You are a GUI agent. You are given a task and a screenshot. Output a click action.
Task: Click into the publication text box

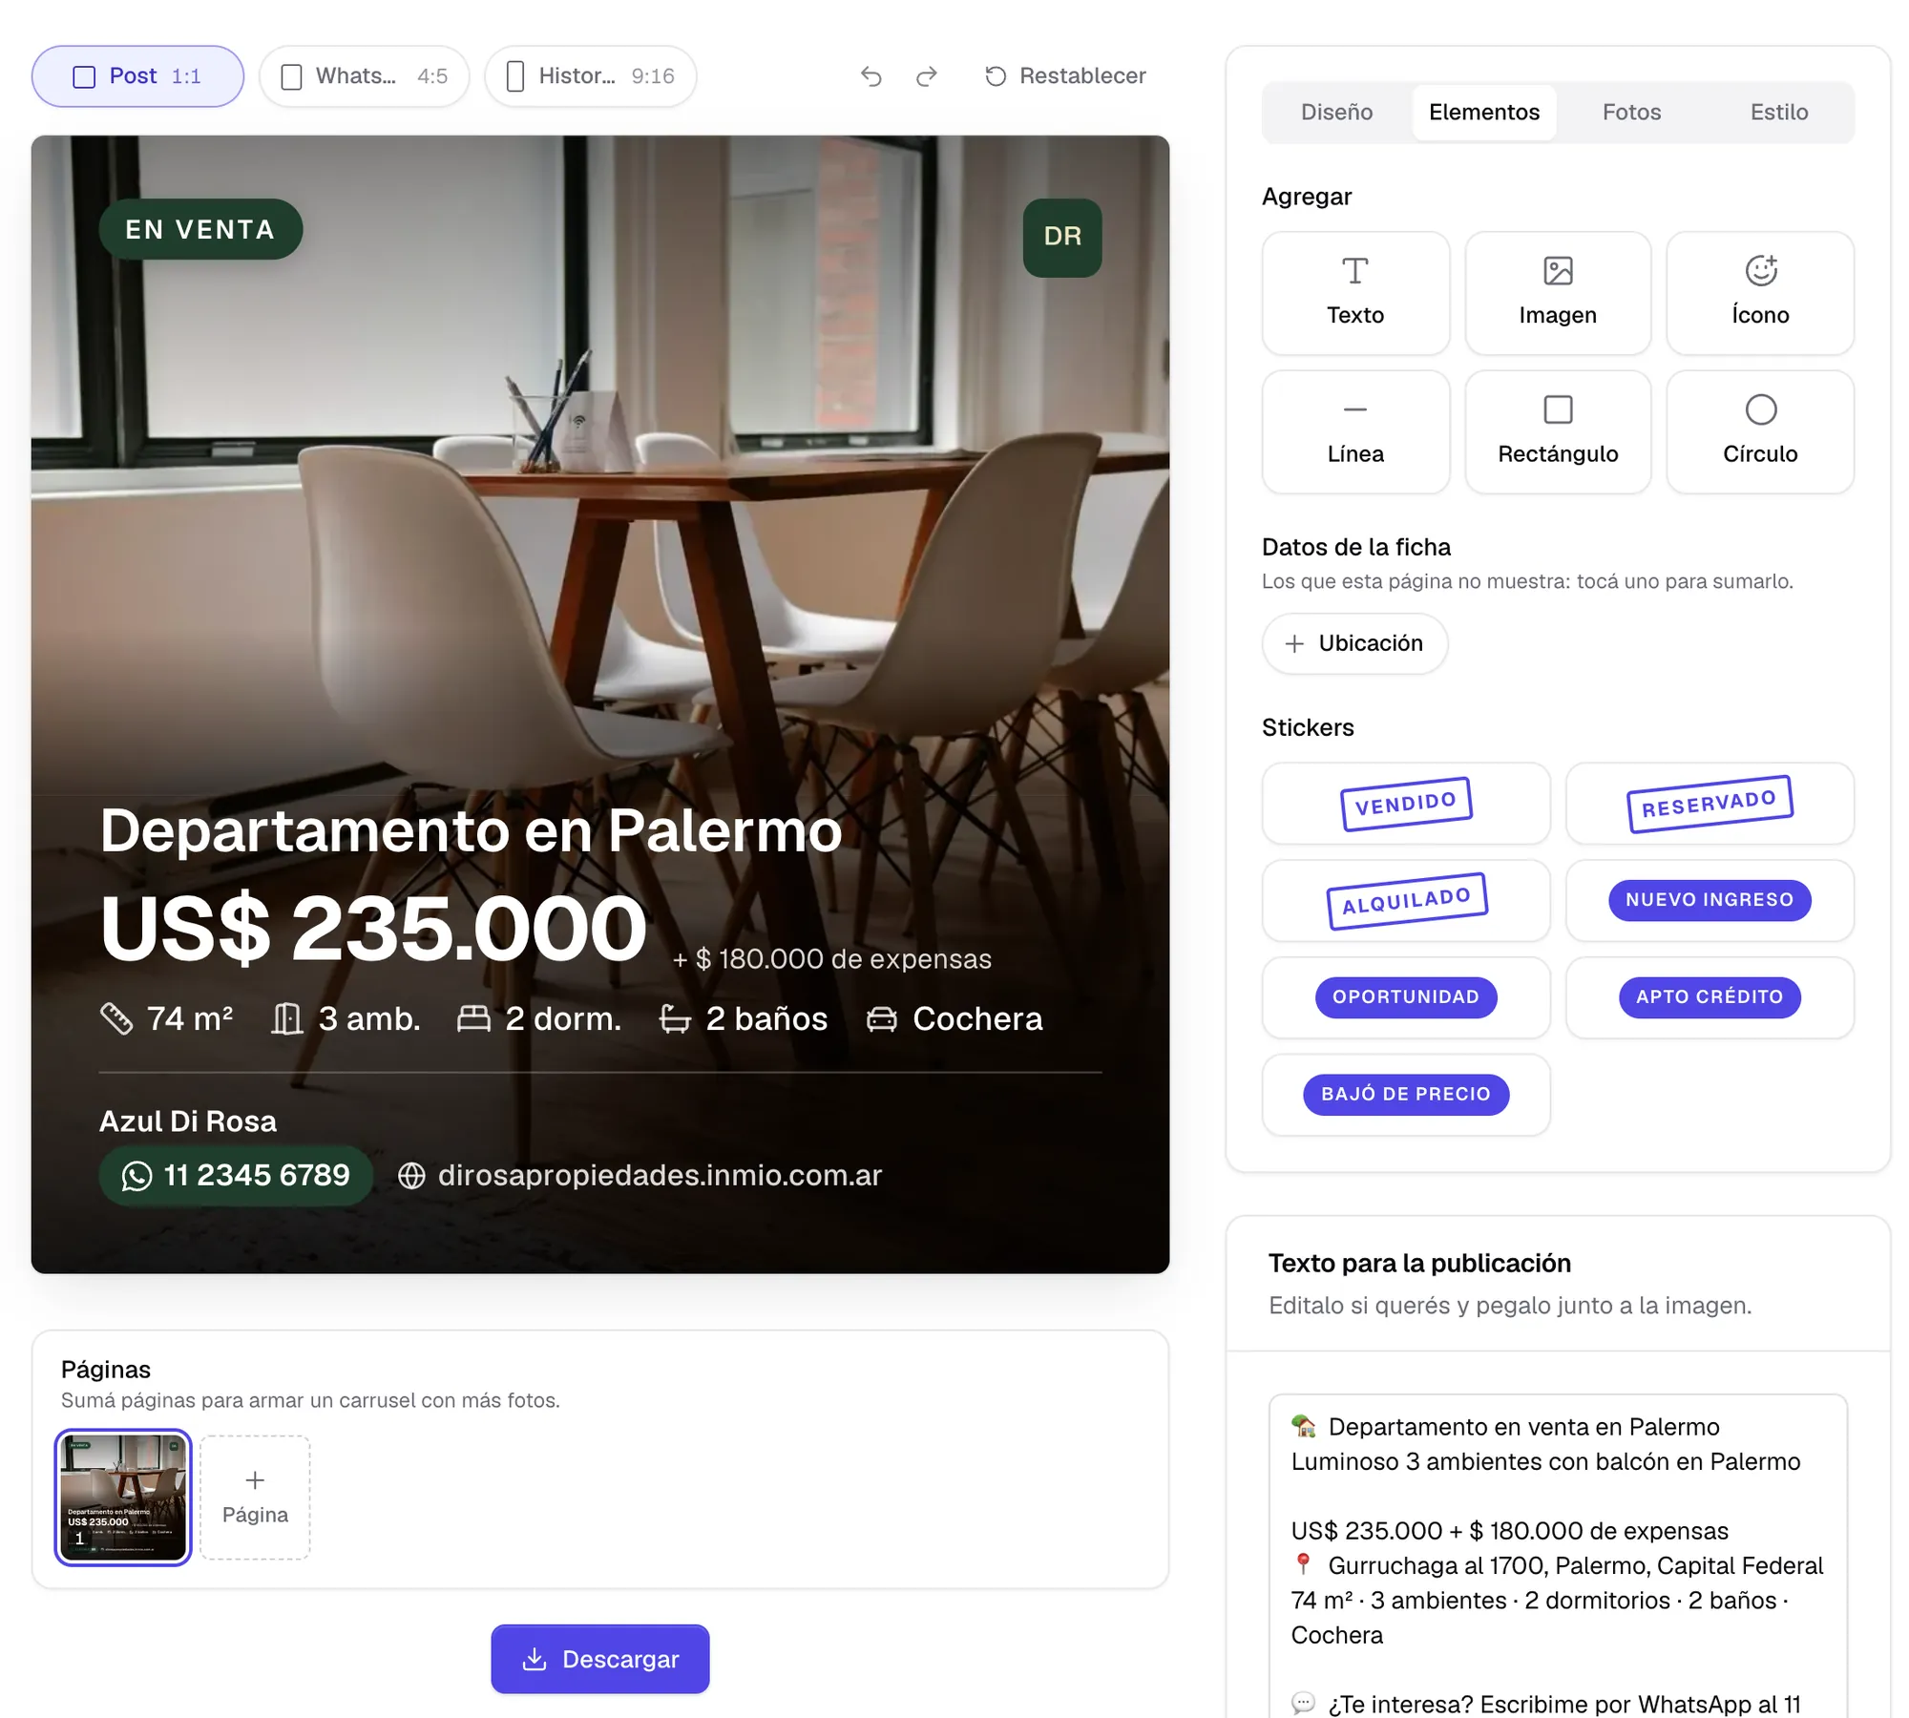(1558, 1556)
